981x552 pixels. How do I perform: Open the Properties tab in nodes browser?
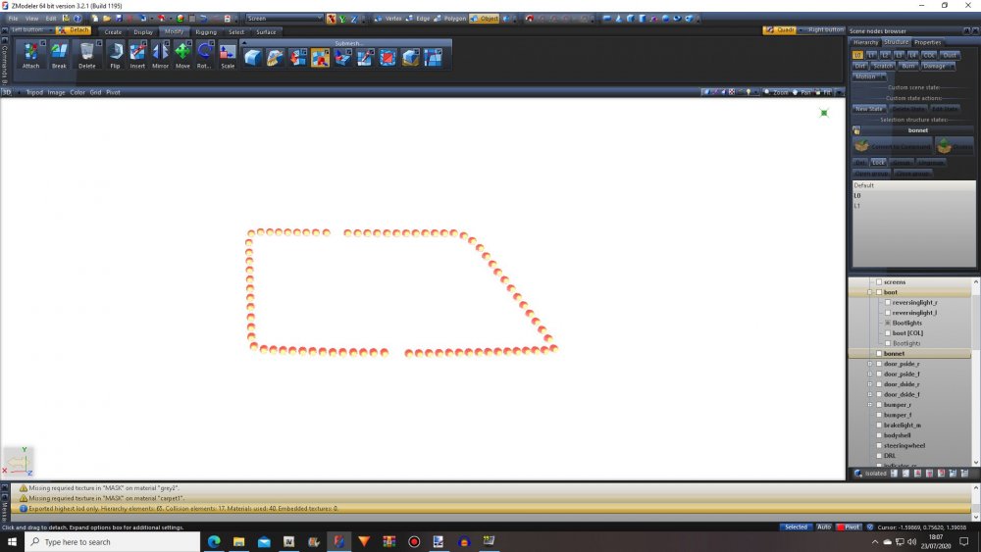pyautogui.click(x=927, y=42)
